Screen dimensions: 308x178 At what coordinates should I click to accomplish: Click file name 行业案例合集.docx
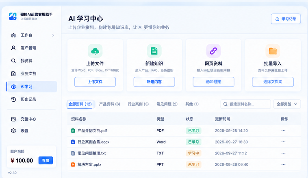point(93,142)
